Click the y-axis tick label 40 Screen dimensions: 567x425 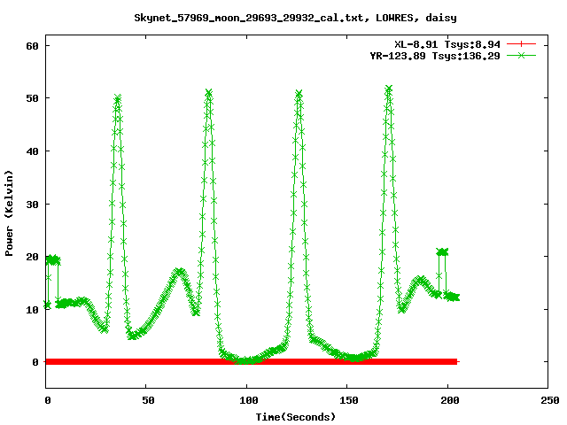click(32, 151)
